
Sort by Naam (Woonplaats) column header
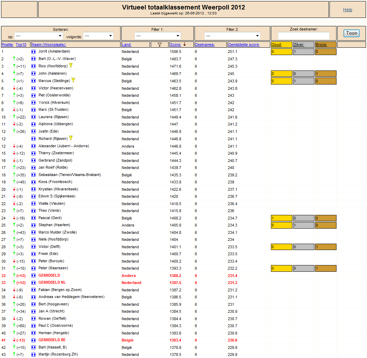point(49,45)
